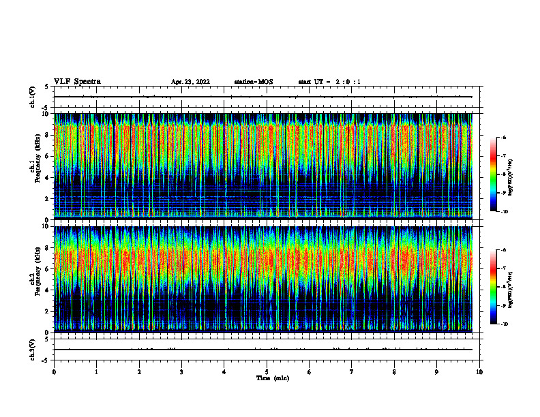This screenshot has height=417, width=540.
Task: Select the ch.1 "Frequency (kHz)" axis label
Action: 37,159
